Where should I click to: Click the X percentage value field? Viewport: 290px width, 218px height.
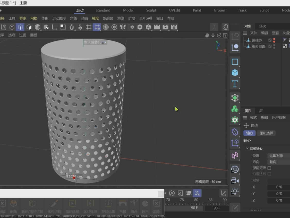[279, 187]
